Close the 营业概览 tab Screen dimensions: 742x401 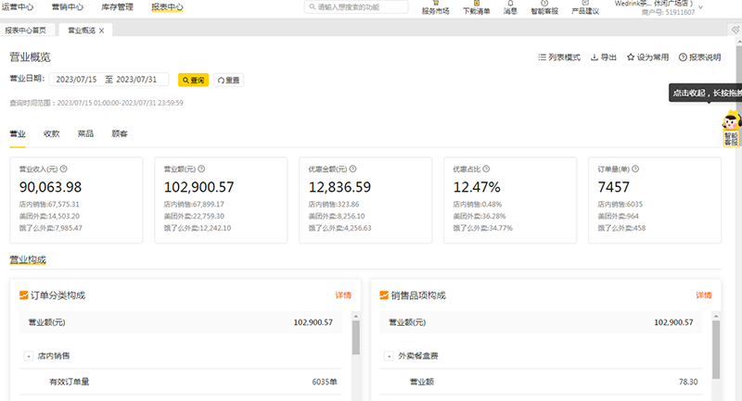[101, 31]
